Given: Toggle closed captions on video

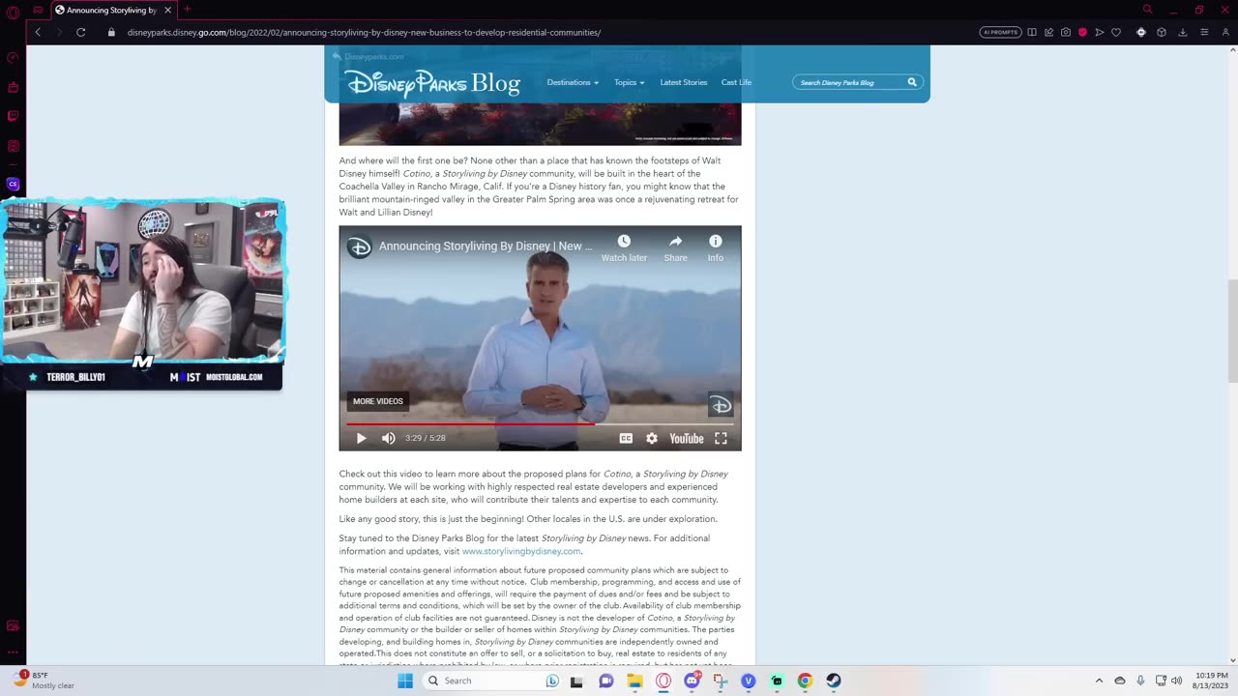Looking at the screenshot, I should [x=626, y=438].
